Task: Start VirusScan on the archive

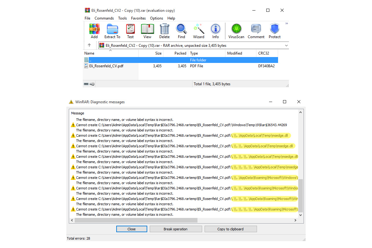Action: [x=236, y=31]
